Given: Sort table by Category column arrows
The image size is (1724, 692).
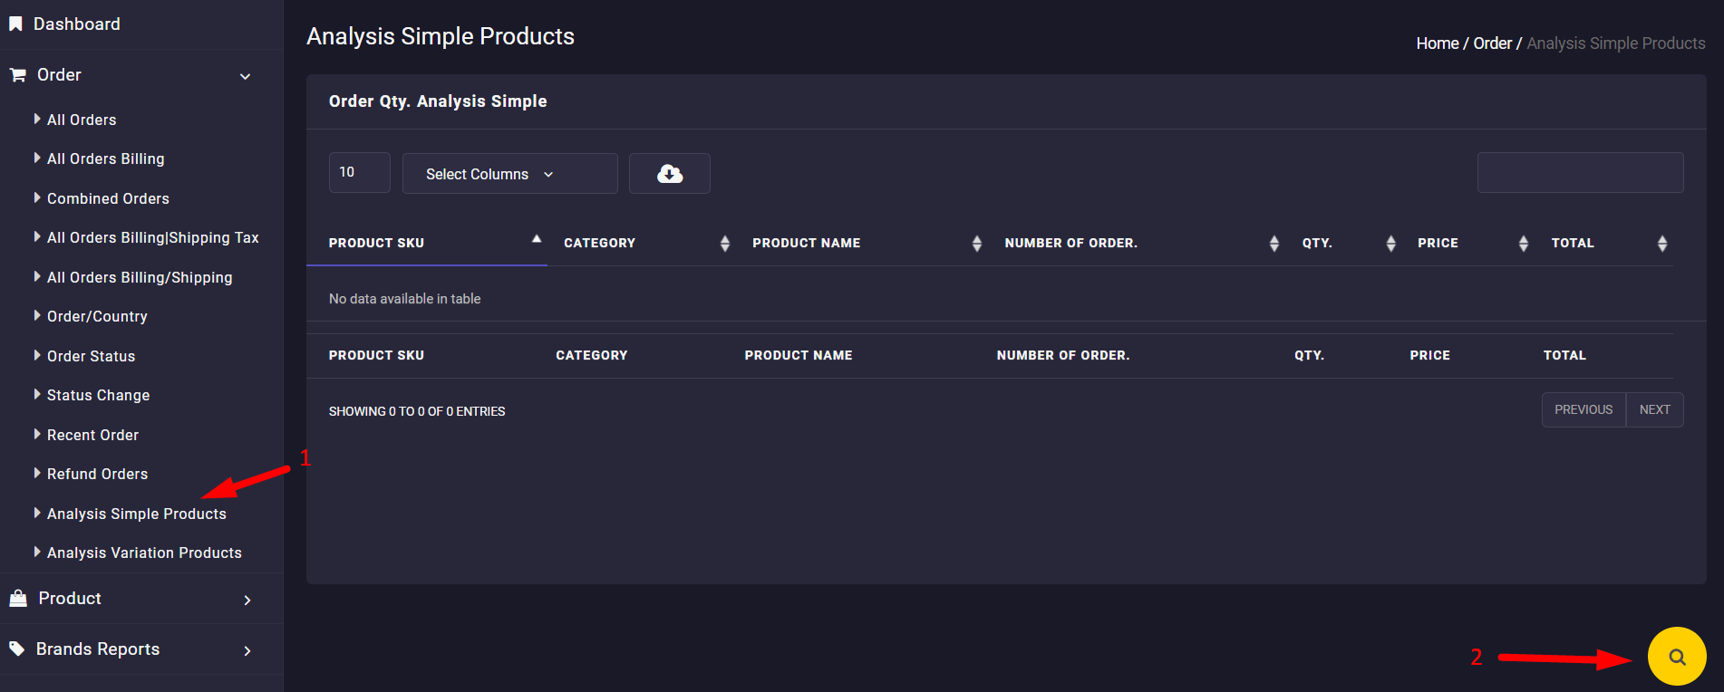Looking at the screenshot, I should tap(724, 243).
